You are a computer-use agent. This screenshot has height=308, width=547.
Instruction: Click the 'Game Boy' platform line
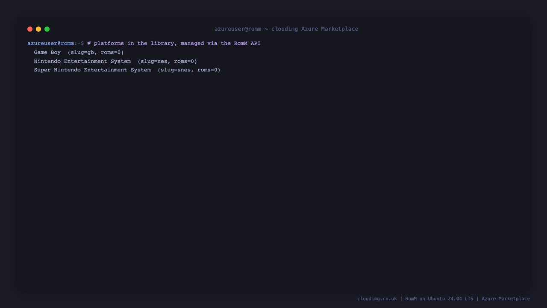(79, 52)
